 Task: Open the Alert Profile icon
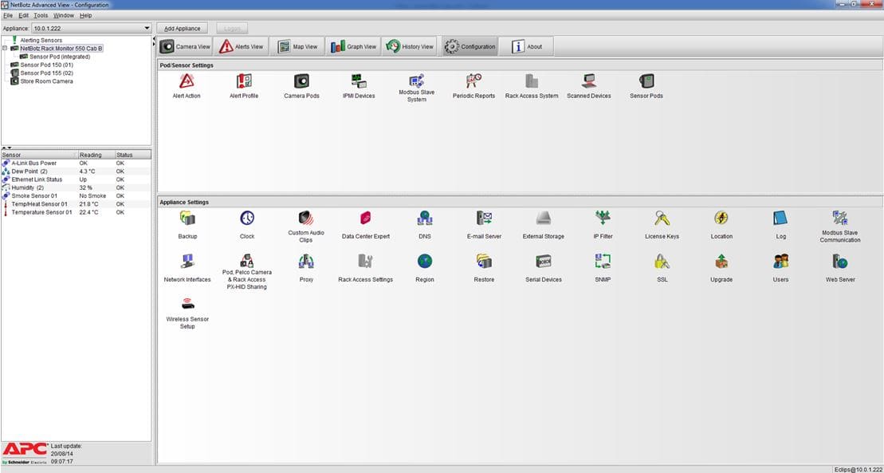coord(244,81)
